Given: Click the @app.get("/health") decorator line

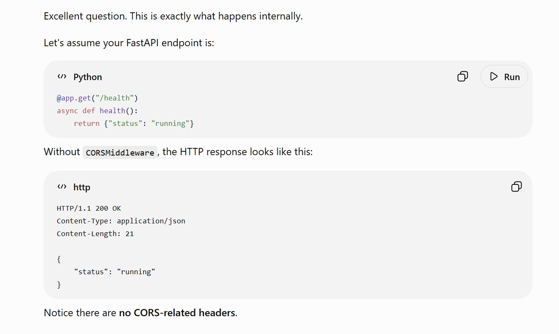Looking at the screenshot, I should (98, 98).
